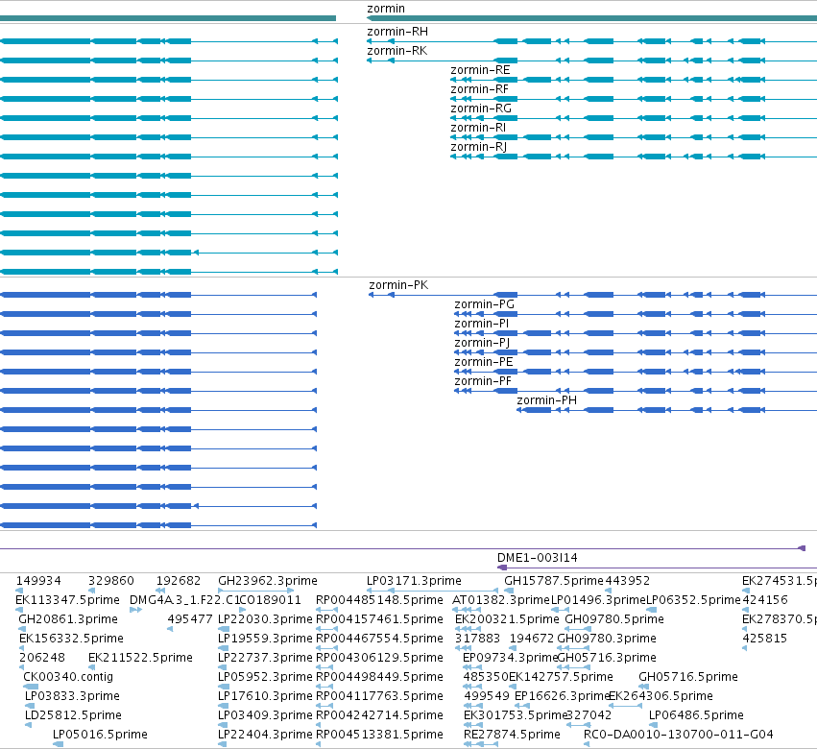Select the GH05716.3prime EST label
Screen dimensions: 817x749
[x=607, y=658]
